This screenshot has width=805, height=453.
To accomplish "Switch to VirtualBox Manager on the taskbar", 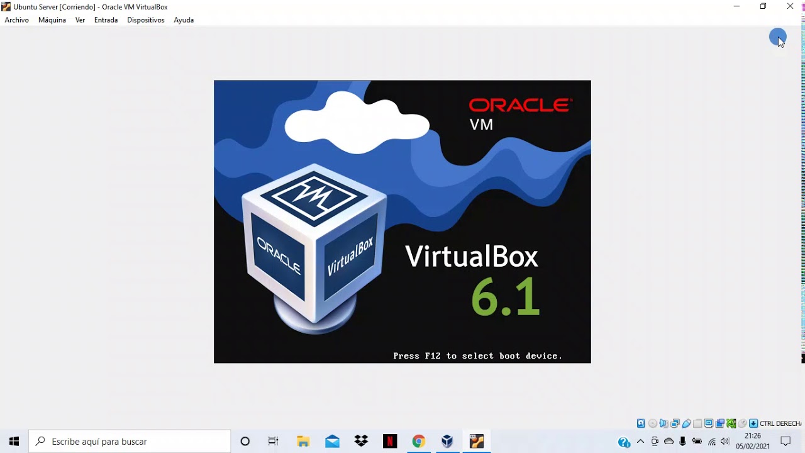I will click(447, 442).
